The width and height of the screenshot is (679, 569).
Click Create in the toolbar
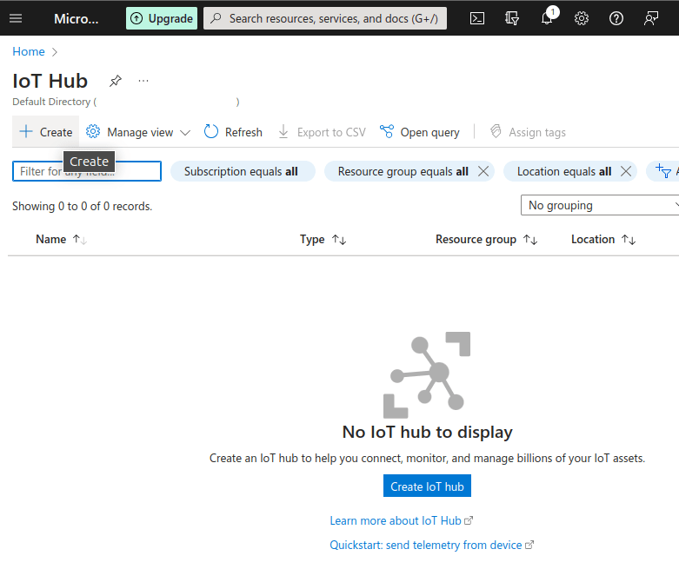click(46, 132)
